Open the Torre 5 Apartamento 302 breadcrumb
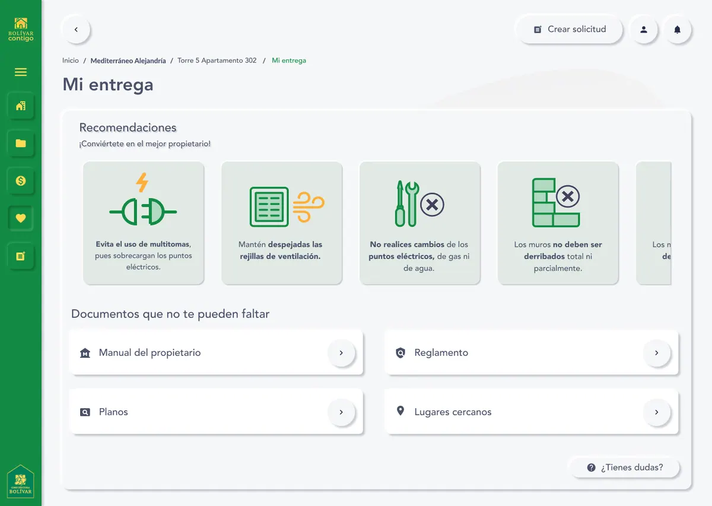 pos(217,61)
